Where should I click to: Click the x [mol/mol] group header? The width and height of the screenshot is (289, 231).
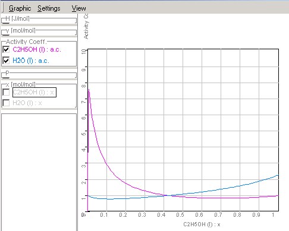click(20, 84)
